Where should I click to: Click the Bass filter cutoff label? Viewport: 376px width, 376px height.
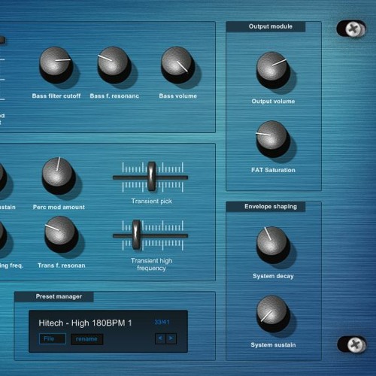coord(56,96)
